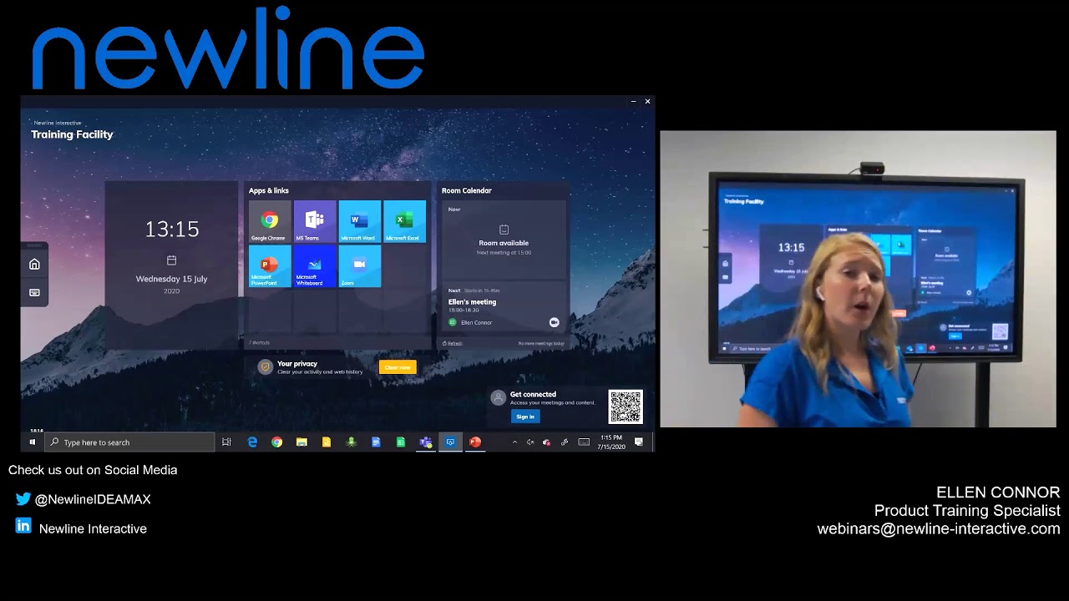Viewport: 1069px width, 601px height.
Task: Click the Room available status card
Action: click(x=504, y=240)
